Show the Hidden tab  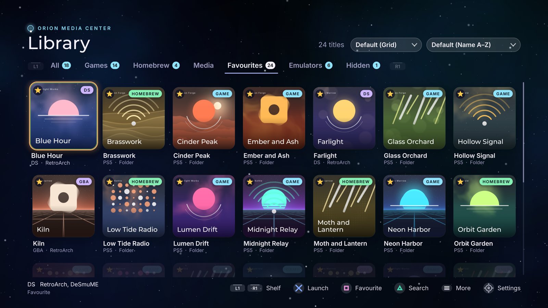pos(363,65)
